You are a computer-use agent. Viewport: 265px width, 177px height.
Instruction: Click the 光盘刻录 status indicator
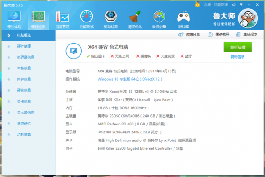click(165, 56)
